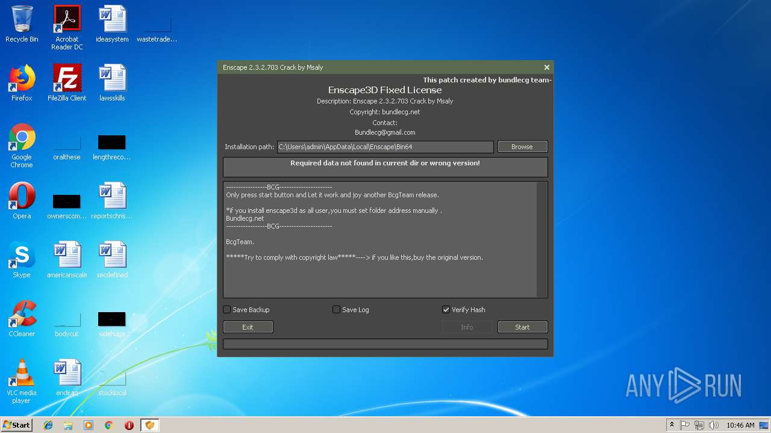
Task: Click the installation path field
Action: [385, 147]
